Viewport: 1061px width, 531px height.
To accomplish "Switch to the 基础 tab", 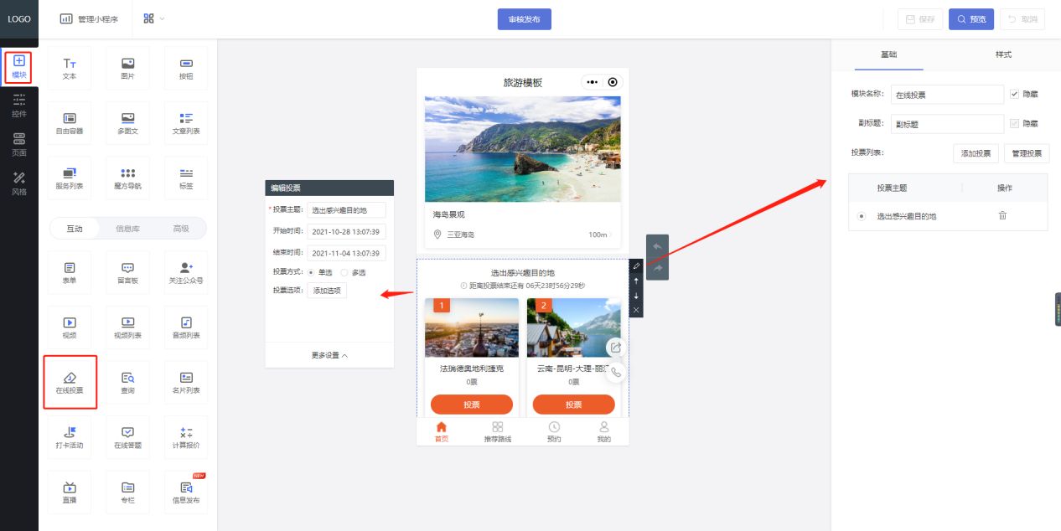I will (888, 54).
